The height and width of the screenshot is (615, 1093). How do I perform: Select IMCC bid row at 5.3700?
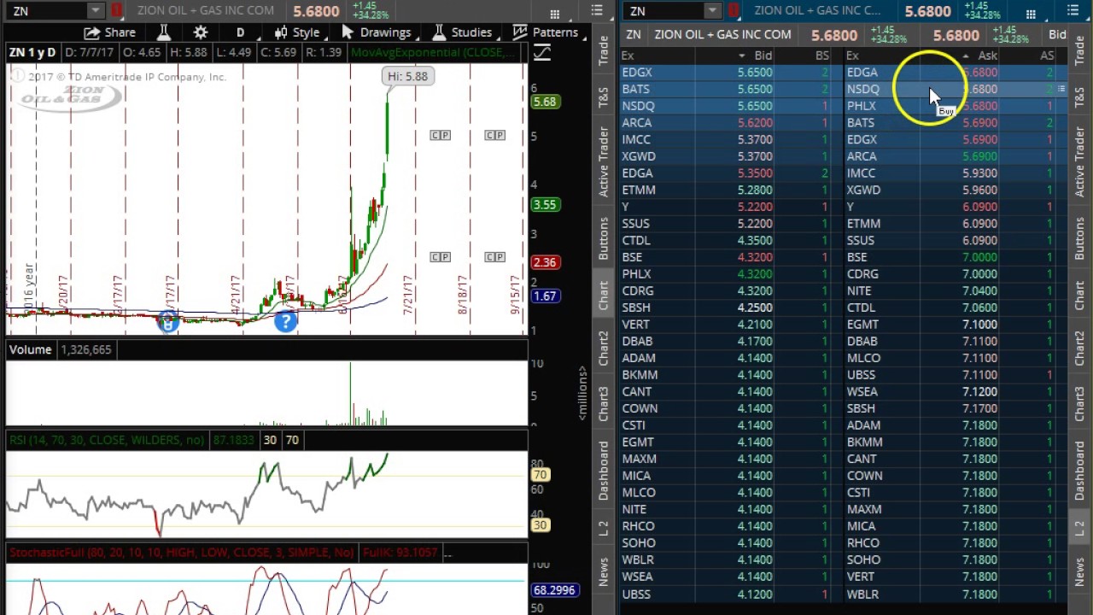pyautogui.click(x=730, y=139)
